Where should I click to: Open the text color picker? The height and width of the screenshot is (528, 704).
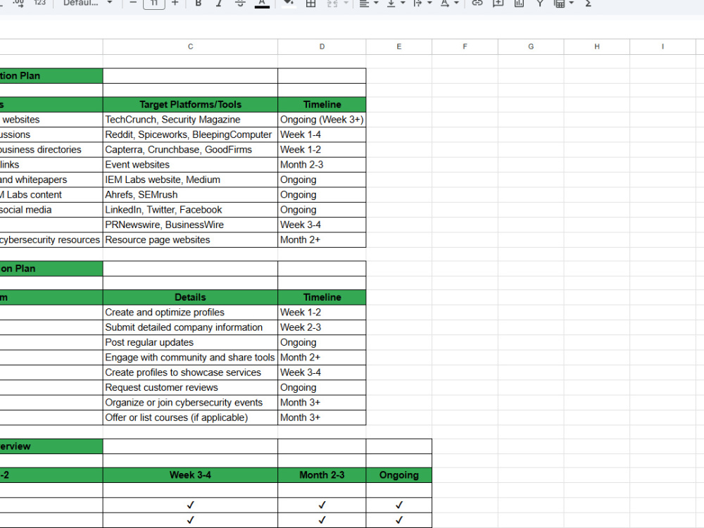(262, 3)
